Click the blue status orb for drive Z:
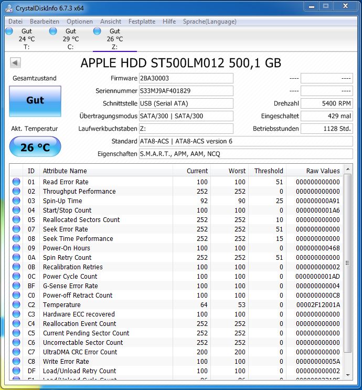The height and width of the screenshot is (390, 362). tap(97, 31)
